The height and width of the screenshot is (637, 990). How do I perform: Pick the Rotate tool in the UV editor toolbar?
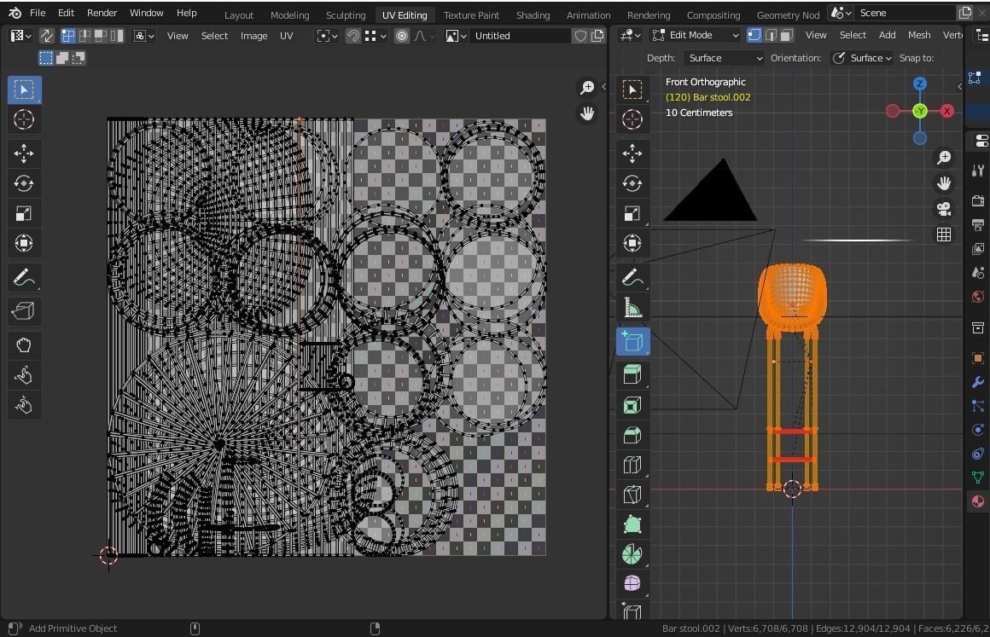pos(24,183)
